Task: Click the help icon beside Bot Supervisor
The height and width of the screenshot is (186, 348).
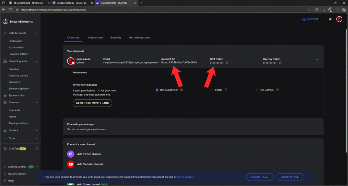Action: pyautogui.click(x=181, y=90)
